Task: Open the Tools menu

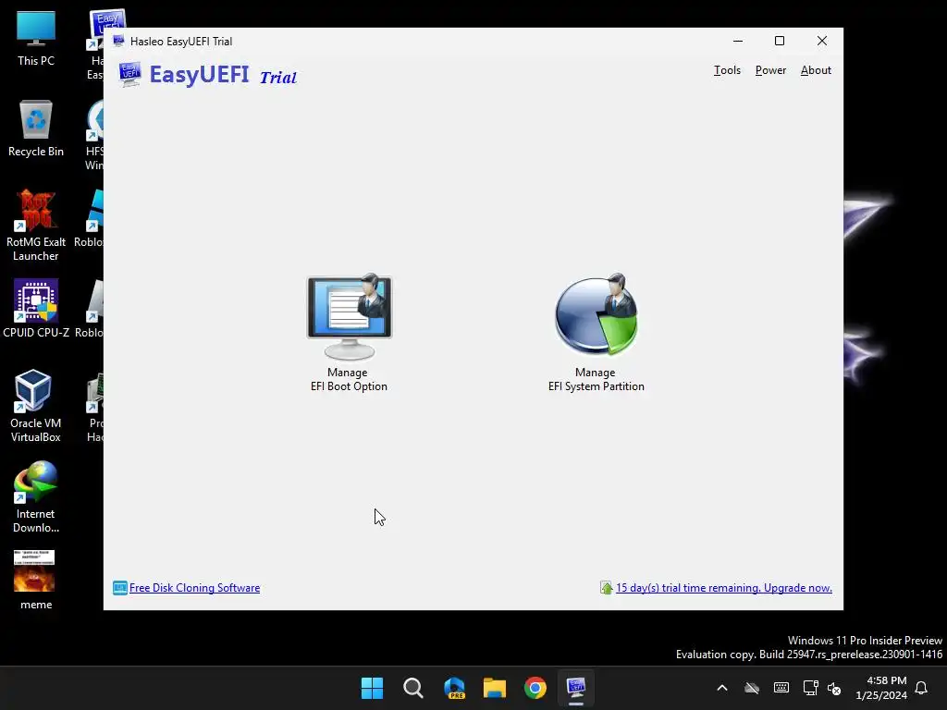Action: [x=727, y=70]
